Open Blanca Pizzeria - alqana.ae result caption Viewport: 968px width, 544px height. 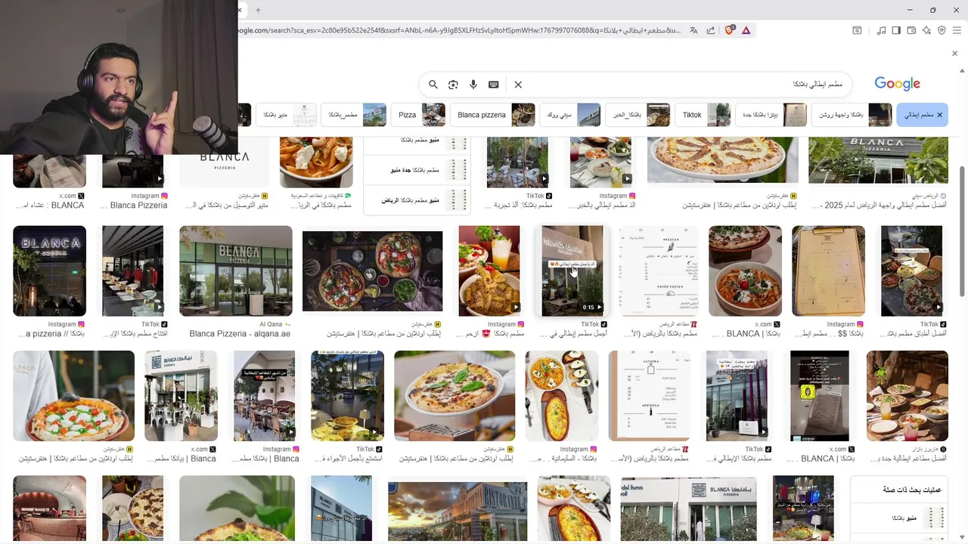coord(240,334)
